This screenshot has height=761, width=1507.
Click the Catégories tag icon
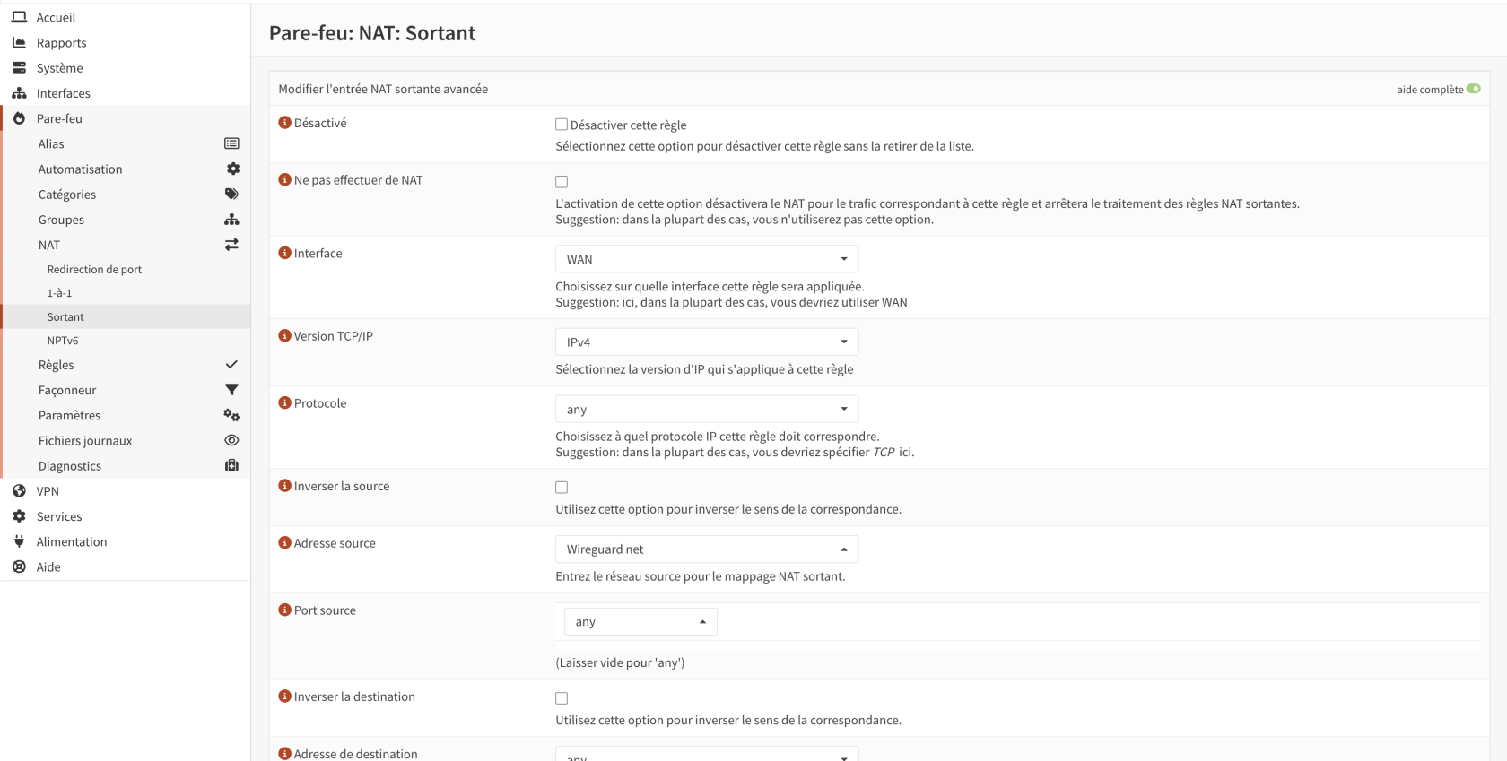[x=231, y=194]
